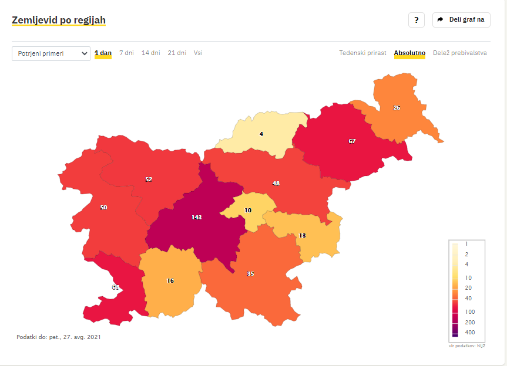507x366 pixels.
Task: Open the question mark help button
Action: point(416,20)
